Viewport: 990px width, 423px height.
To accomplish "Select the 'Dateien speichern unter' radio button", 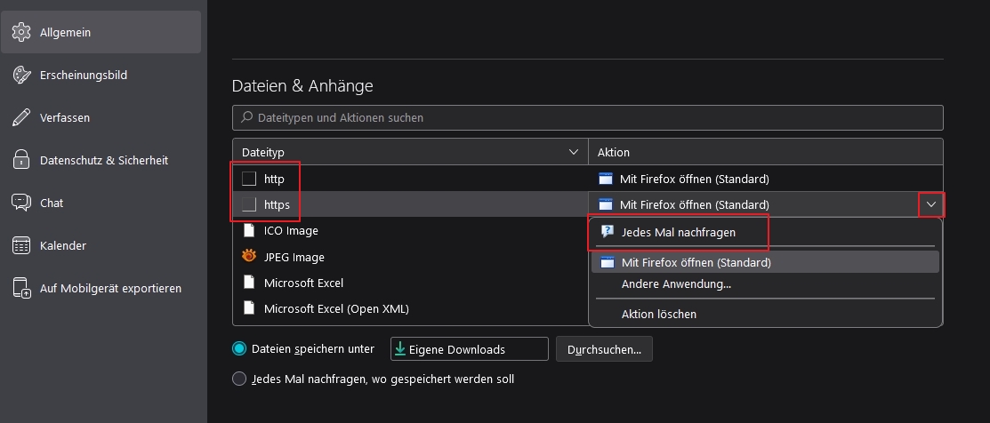I will pos(239,349).
